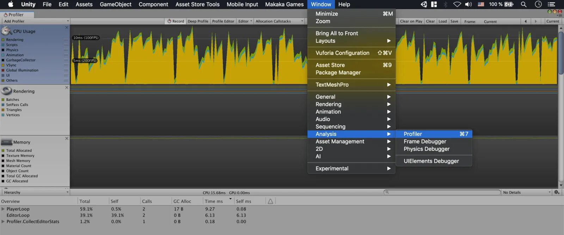Viewport: 564px width, 235px height.
Task: Click the Memory module icon
Action: click(x=7, y=142)
